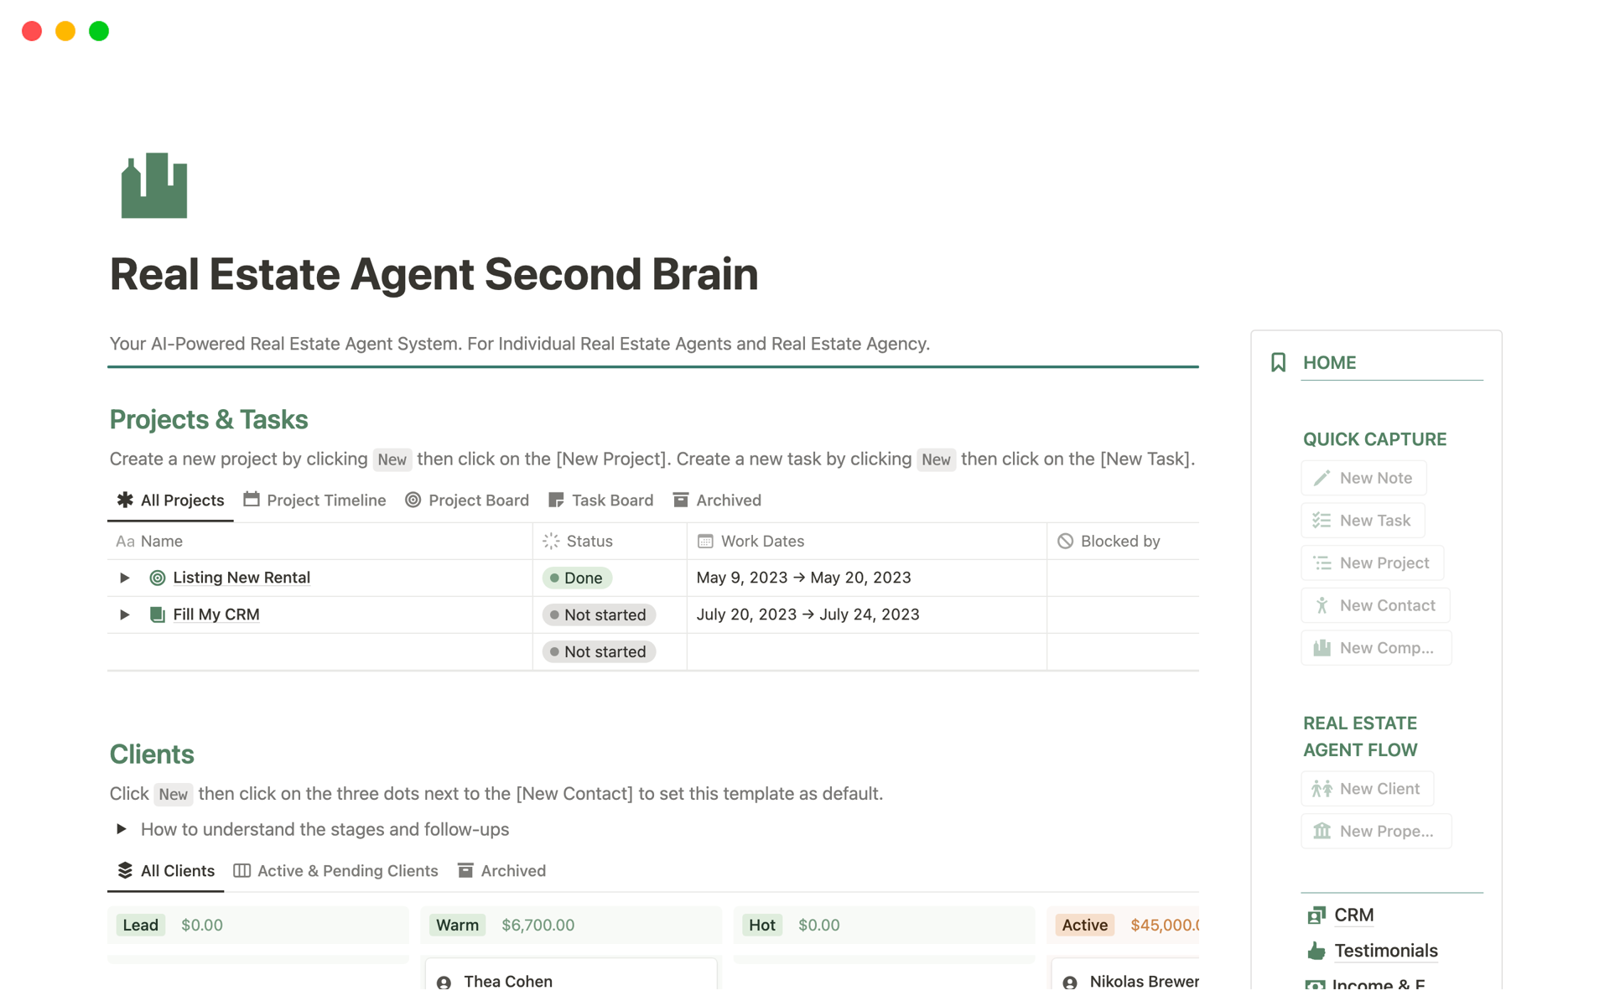This screenshot has height=1006, width=1610.
Task: Expand the Fill My CRM row
Action: coord(124,614)
